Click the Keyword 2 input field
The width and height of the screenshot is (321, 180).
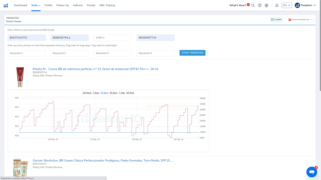point(69,53)
